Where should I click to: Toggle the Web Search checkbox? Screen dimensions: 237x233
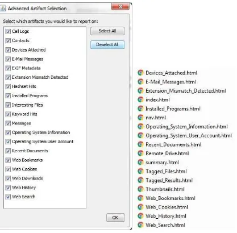click(x=8, y=197)
